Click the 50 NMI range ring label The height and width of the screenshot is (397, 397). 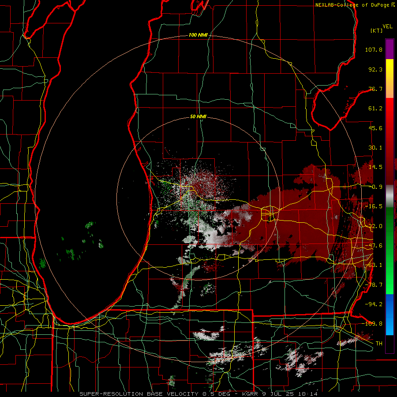pyautogui.click(x=198, y=116)
